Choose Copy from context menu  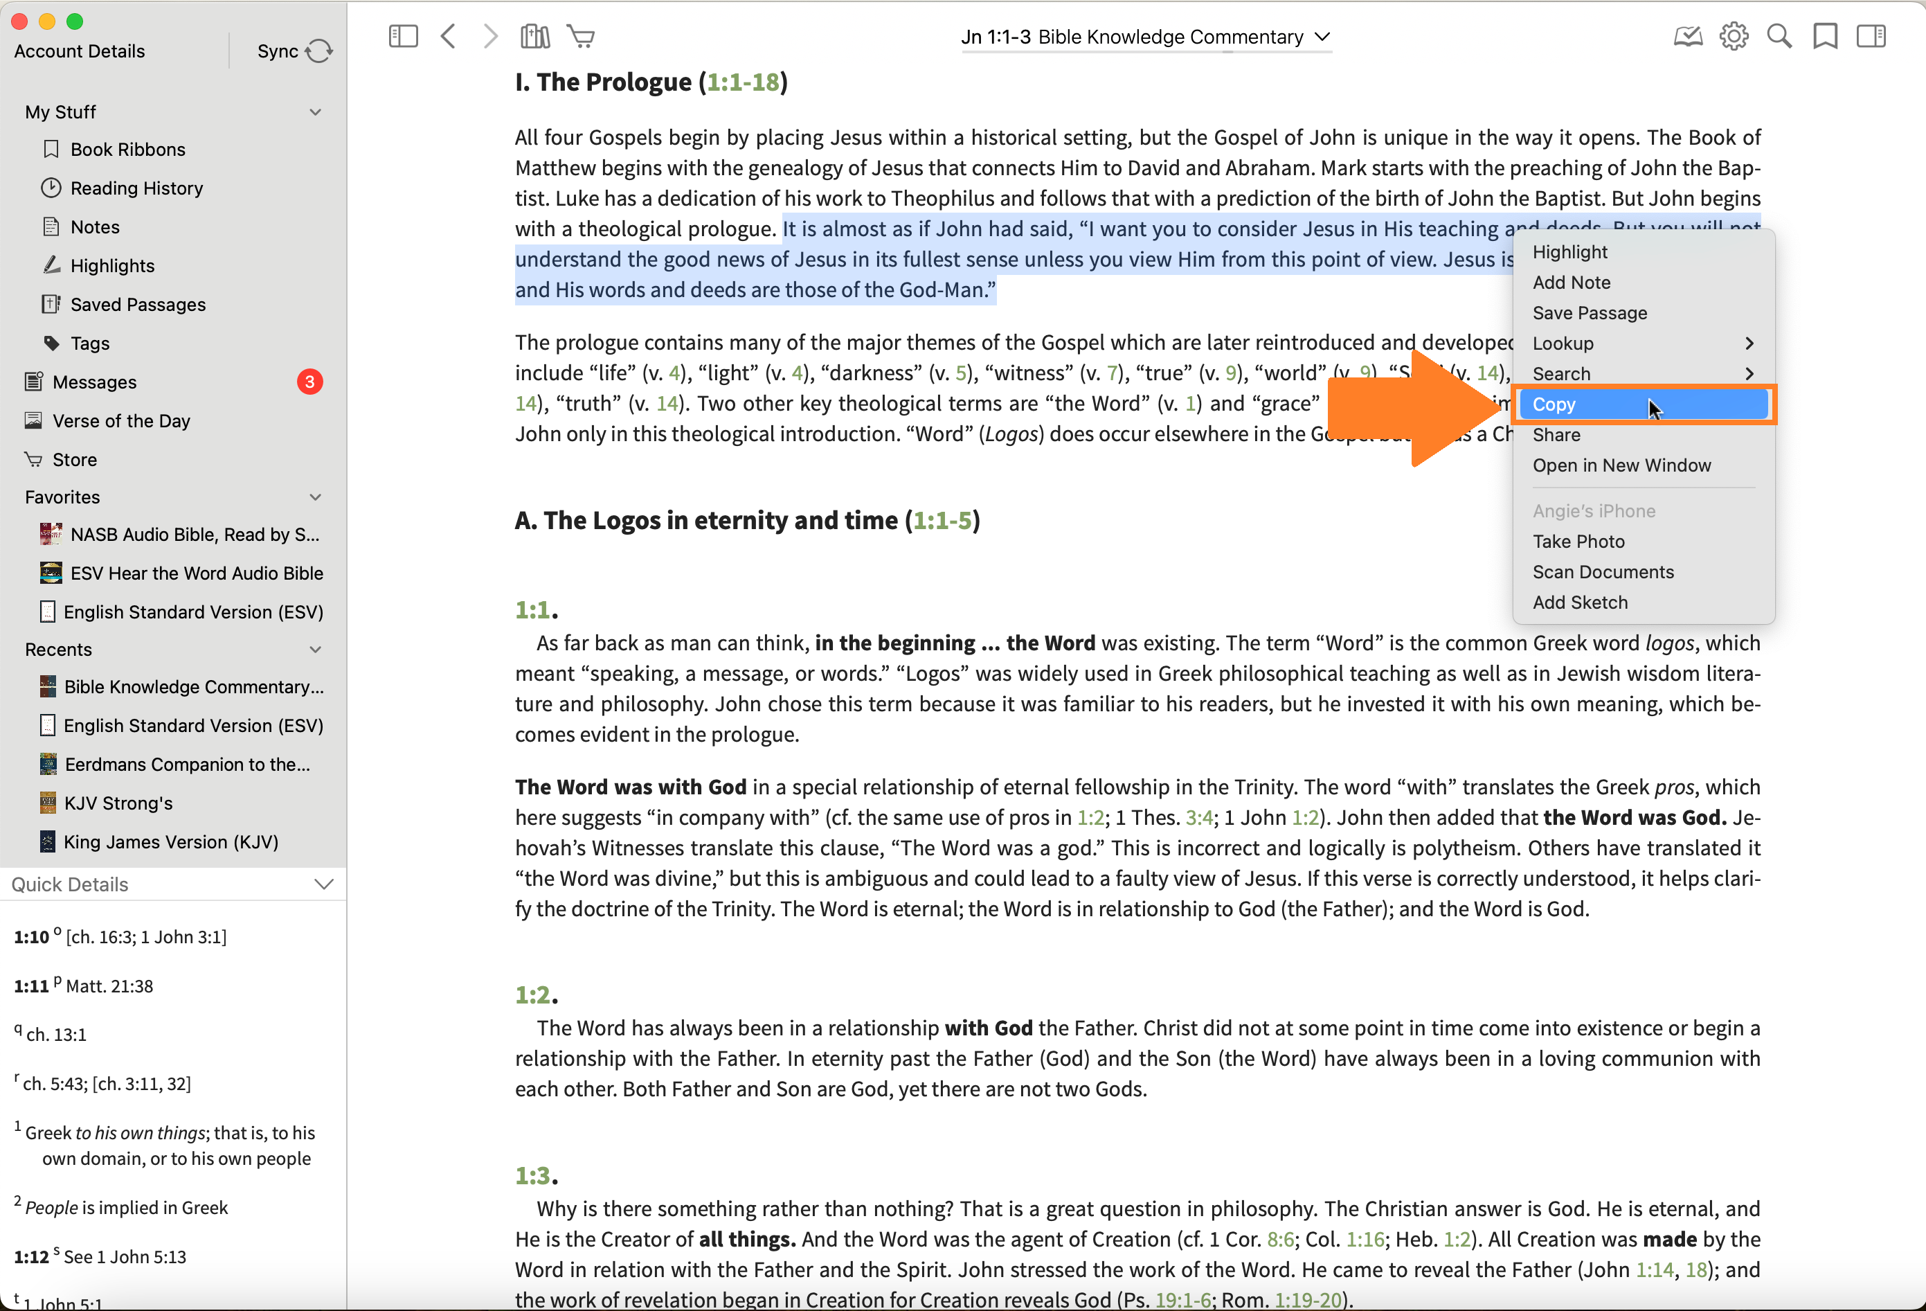(x=1644, y=404)
